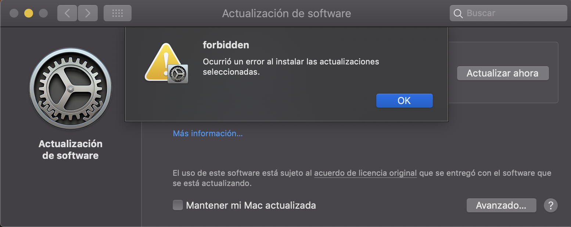
Task: Click the "forbidden" error heading
Action: (x=226, y=45)
